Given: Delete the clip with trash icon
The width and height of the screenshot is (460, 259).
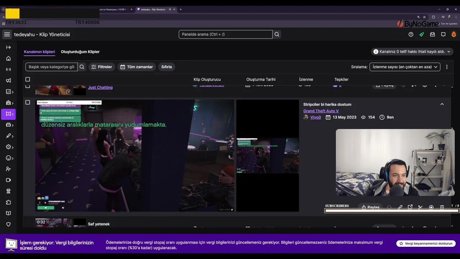Looking at the screenshot, I should pos(442,207).
